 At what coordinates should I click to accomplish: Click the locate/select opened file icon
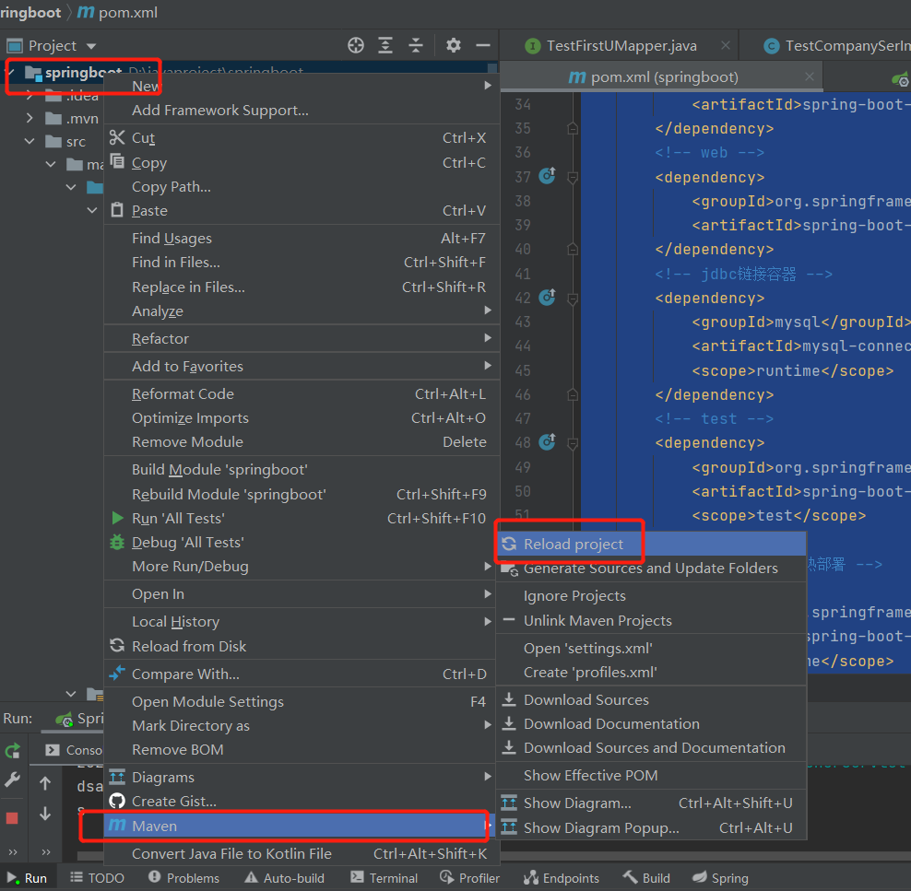point(356,45)
